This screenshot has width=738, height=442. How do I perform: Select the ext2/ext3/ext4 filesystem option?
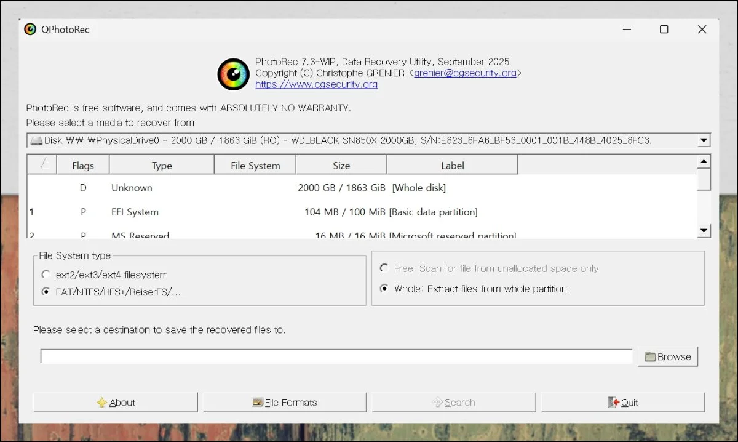point(46,275)
